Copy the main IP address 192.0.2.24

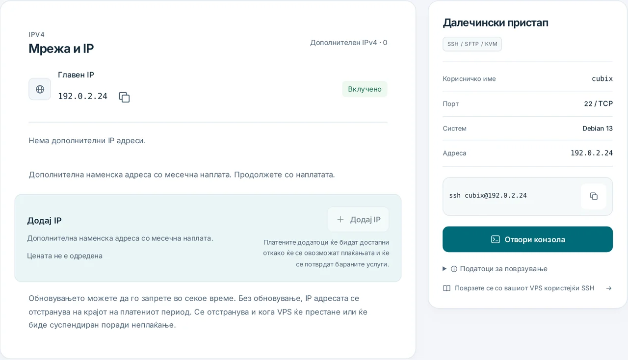124,97
